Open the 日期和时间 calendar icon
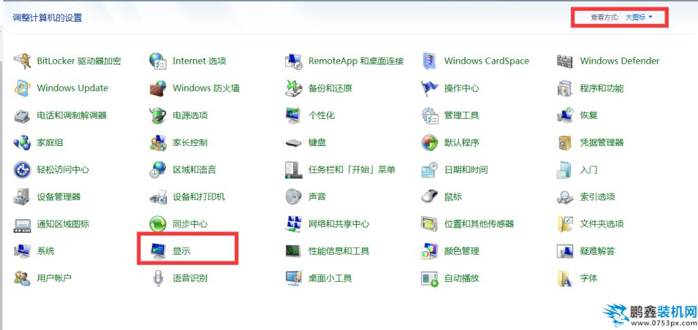The width and height of the screenshot is (698, 330). [x=429, y=170]
